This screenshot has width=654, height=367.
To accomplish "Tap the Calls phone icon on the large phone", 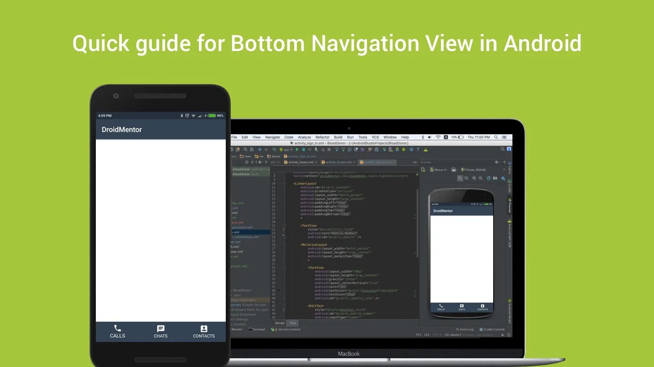I will 117,328.
